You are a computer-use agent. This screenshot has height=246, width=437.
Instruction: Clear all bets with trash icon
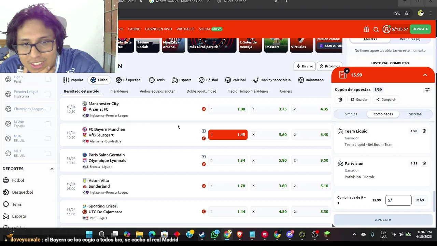click(340, 99)
